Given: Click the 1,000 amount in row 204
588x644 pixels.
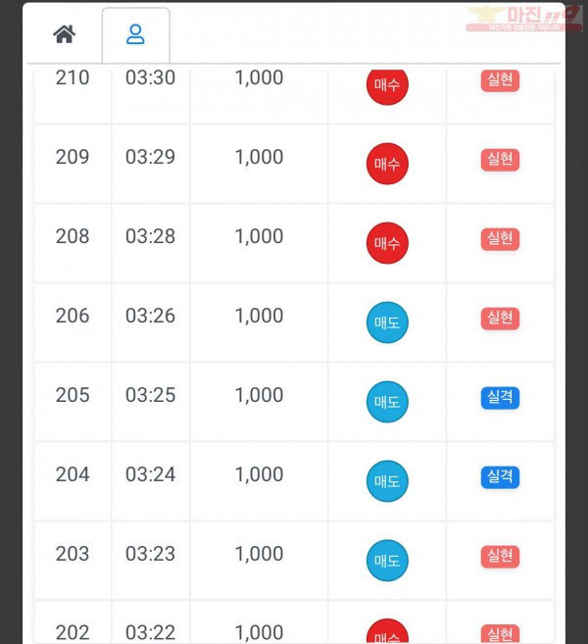Looking at the screenshot, I should (x=259, y=474).
